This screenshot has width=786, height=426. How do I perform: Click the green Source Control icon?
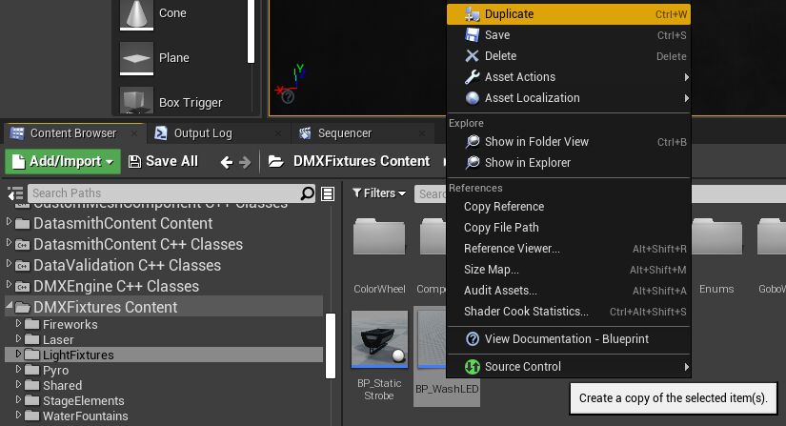click(473, 367)
